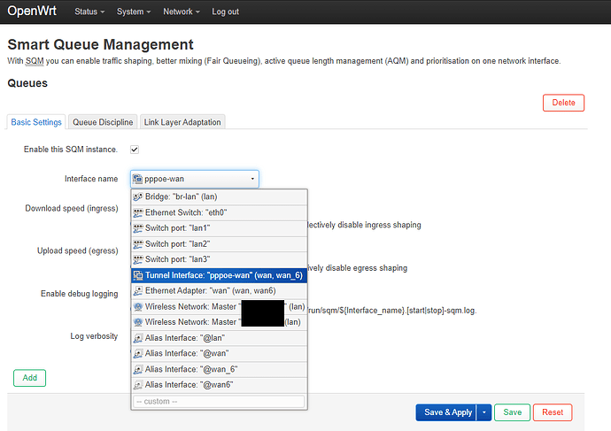Click the custom interface input field
611x431 pixels.
click(219, 402)
